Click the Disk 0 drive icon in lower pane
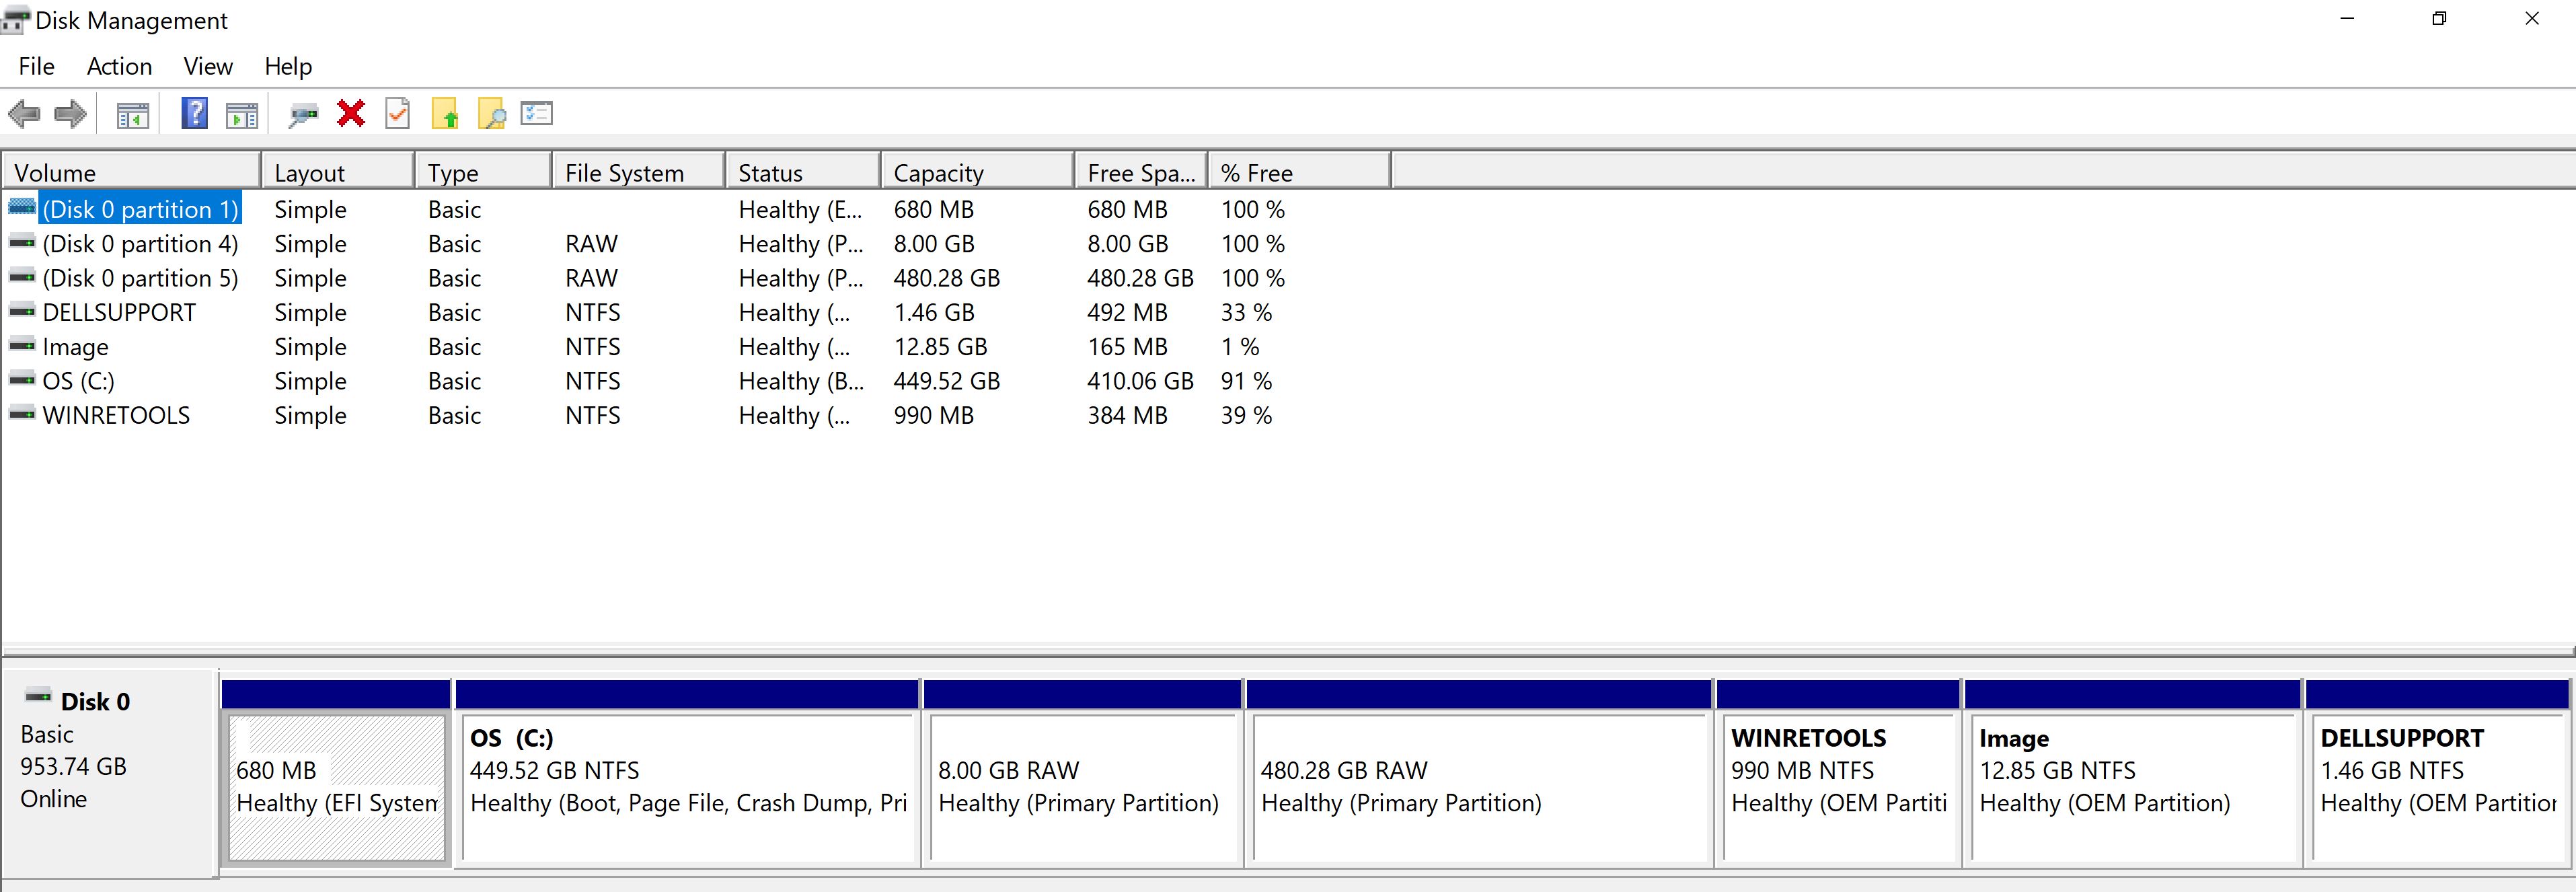The image size is (2576, 892). tap(38, 696)
